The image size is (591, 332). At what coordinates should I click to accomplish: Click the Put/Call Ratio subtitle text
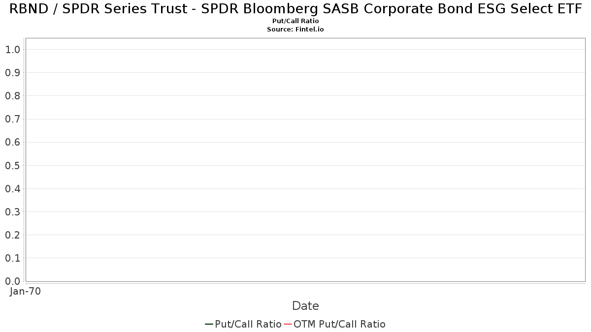[x=295, y=21]
